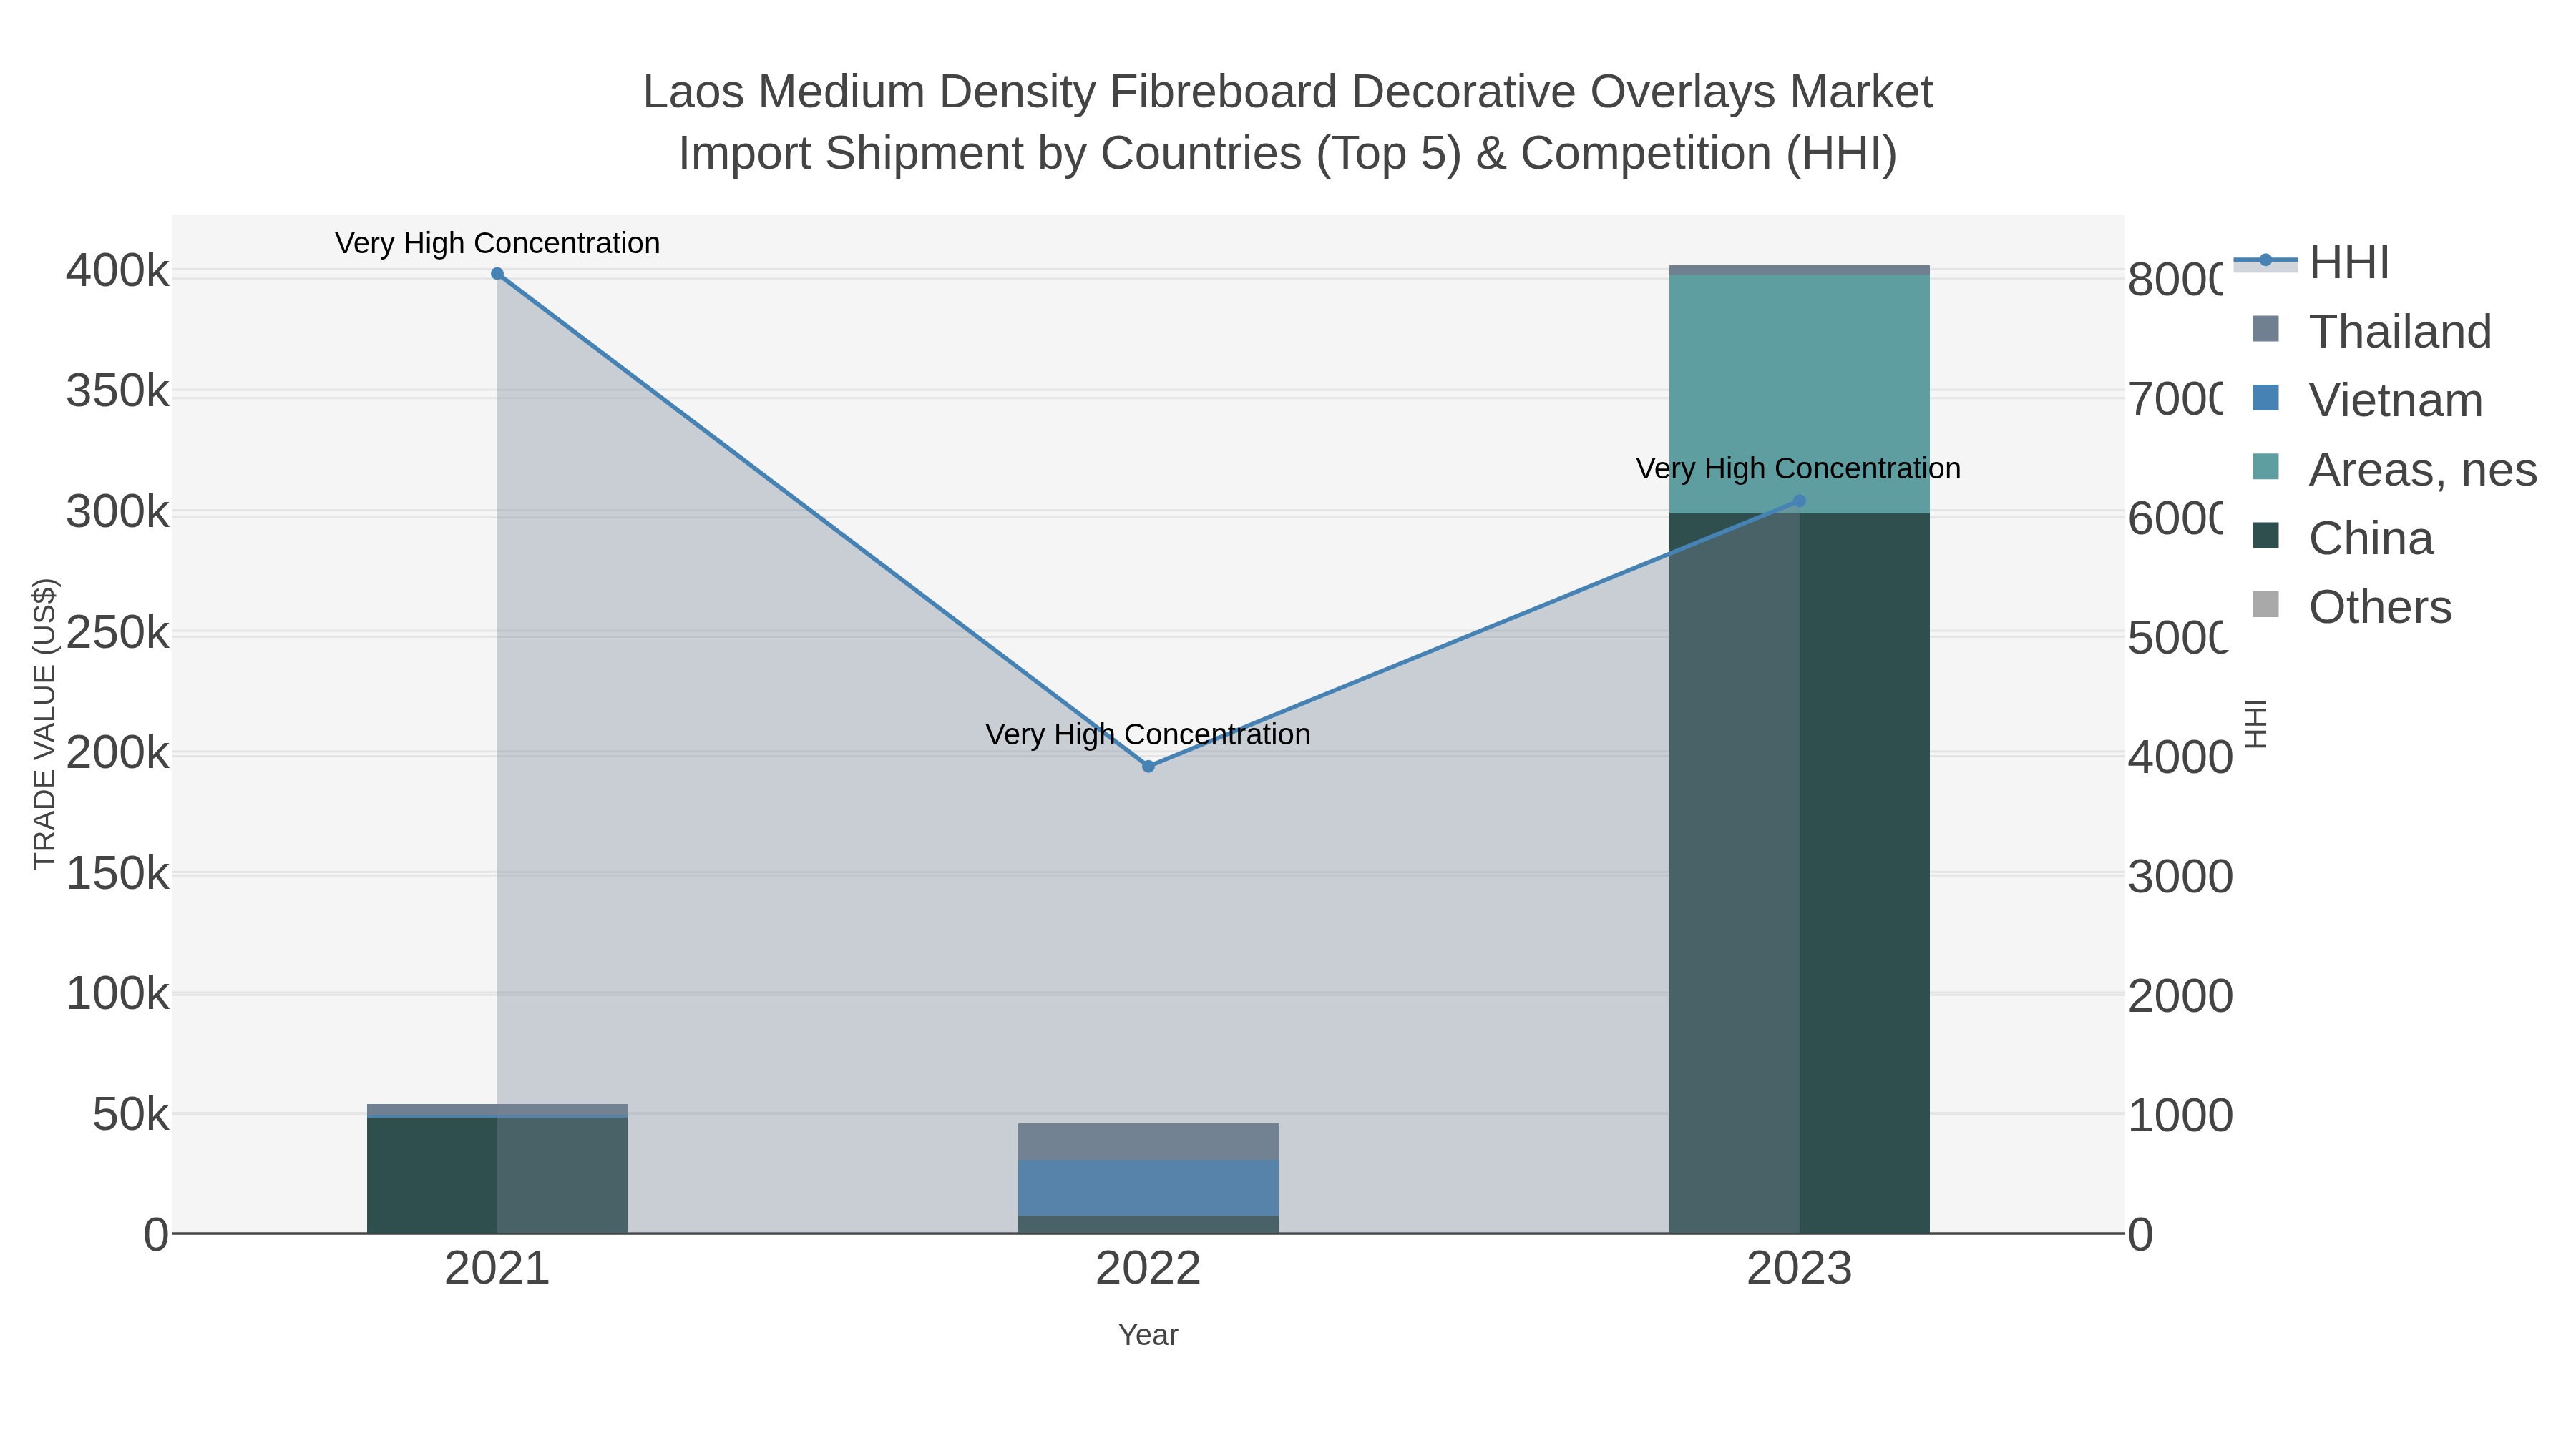The width and height of the screenshot is (2576, 1448).
Task: Click the Thailand color swatch in legend
Action: click(x=2266, y=329)
